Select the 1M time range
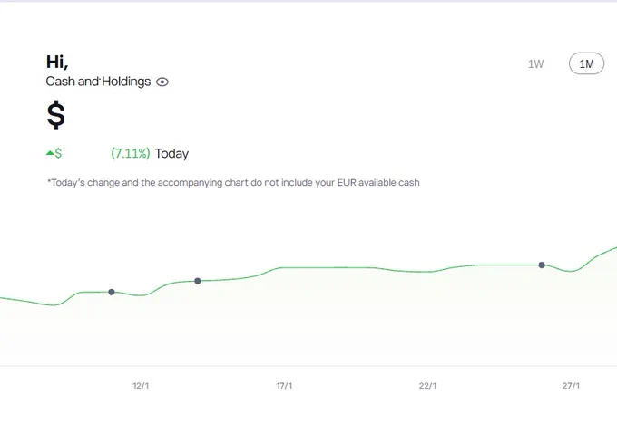This screenshot has width=617, height=424. coord(586,63)
